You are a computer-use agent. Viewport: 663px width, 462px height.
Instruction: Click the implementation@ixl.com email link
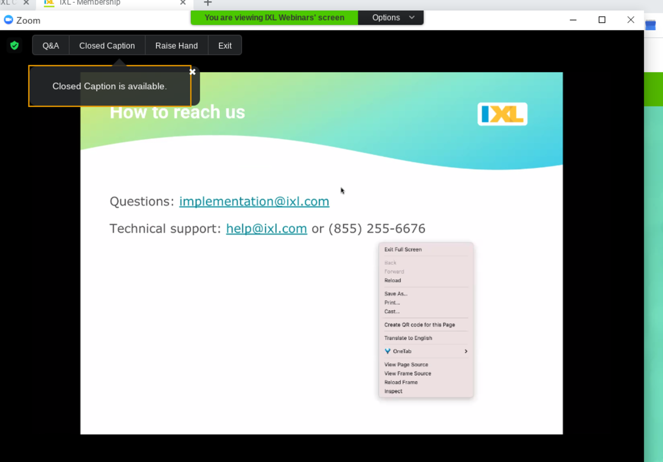coord(254,202)
